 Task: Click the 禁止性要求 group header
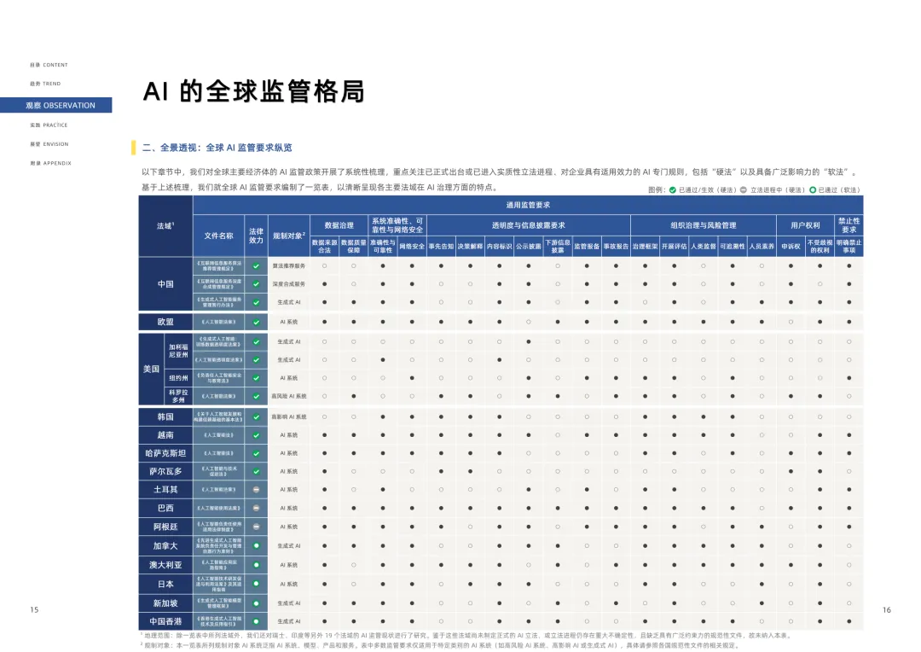pos(849,225)
